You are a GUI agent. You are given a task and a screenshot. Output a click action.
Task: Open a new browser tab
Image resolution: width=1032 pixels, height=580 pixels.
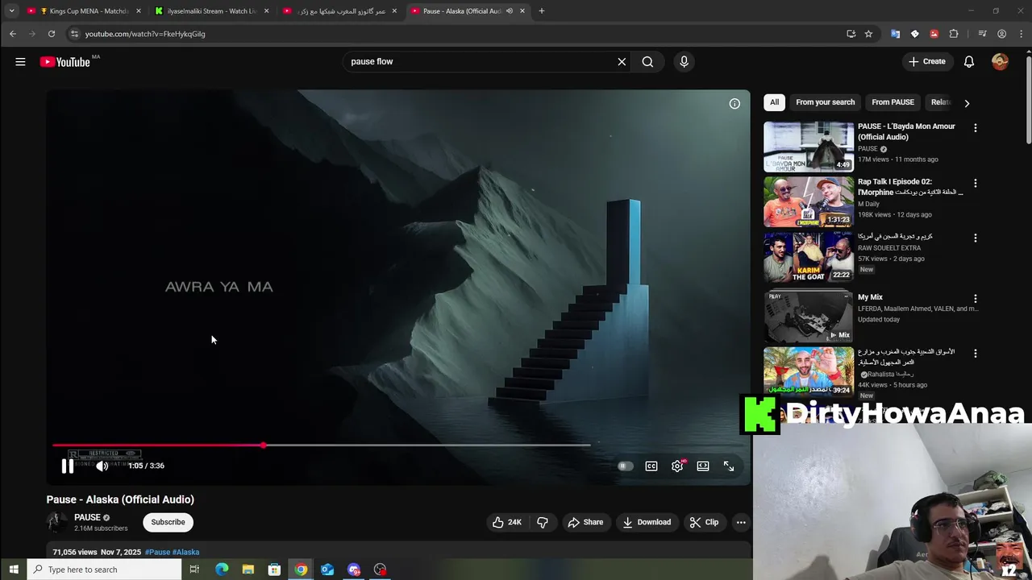(542, 11)
